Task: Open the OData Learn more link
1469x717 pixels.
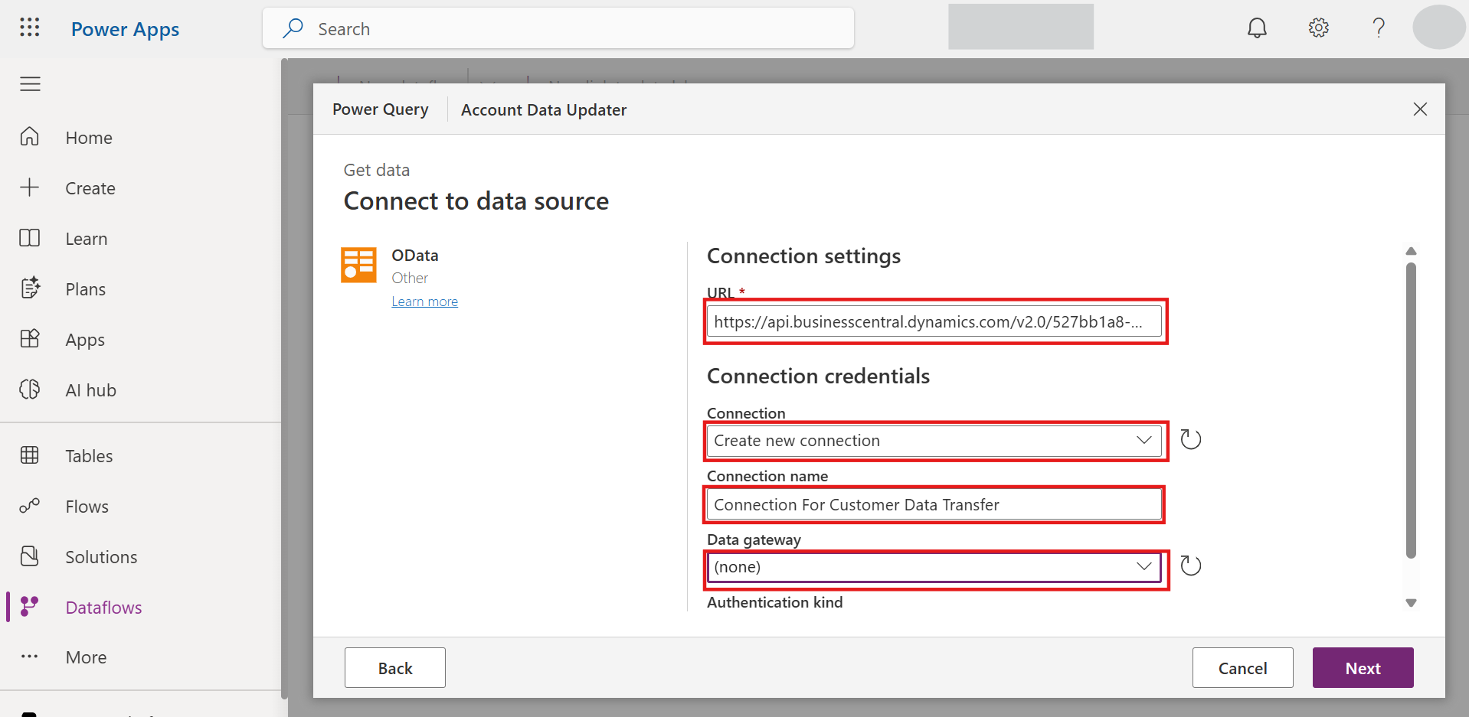Action: click(x=424, y=301)
